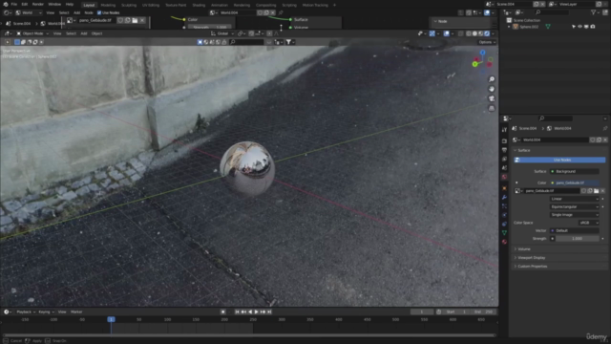Click Surface Background shader field
This screenshot has width=611, height=344.
[575, 171]
